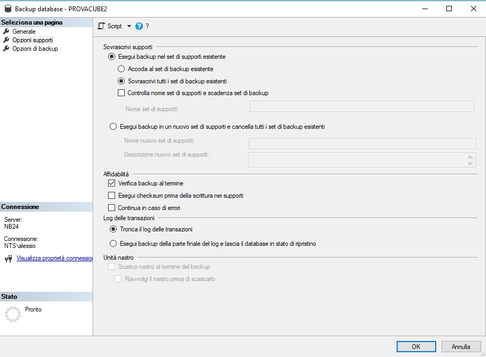
Task: Click the wrench icon next to Generale
Action: click(x=6, y=32)
